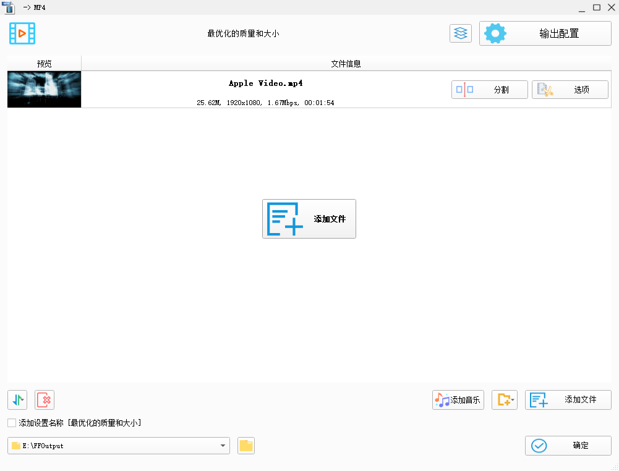Browse for an output folder with the folder icon
The width and height of the screenshot is (619, 471).
click(246, 446)
